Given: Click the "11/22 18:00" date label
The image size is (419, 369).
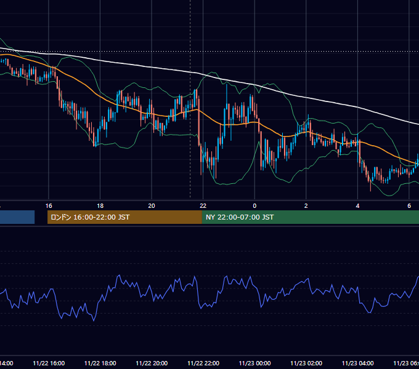Looking at the screenshot, I should [x=100, y=363].
